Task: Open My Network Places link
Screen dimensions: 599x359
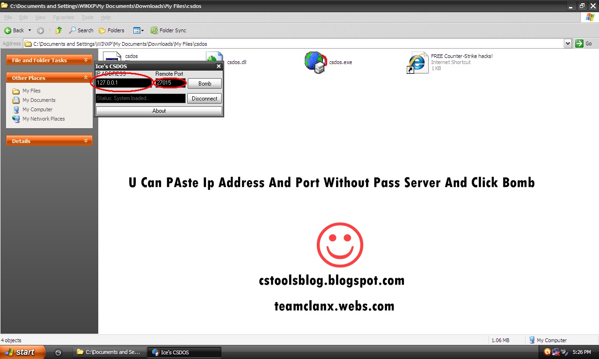Action: (x=44, y=119)
